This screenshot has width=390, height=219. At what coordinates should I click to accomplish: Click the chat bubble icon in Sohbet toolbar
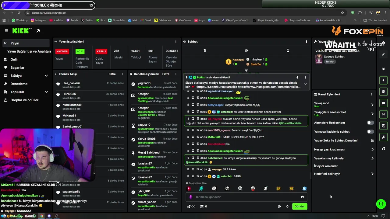[246, 50]
